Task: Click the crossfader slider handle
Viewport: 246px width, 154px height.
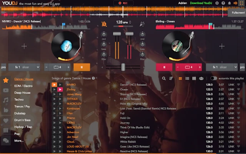Action: 123,67
